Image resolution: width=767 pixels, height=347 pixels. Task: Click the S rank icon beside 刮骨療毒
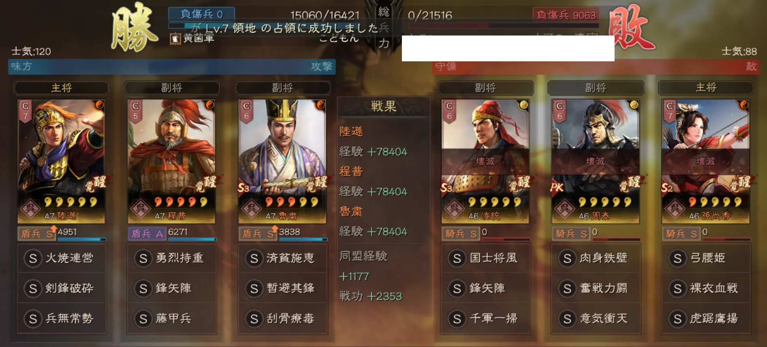pyautogui.click(x=254, y=319)
